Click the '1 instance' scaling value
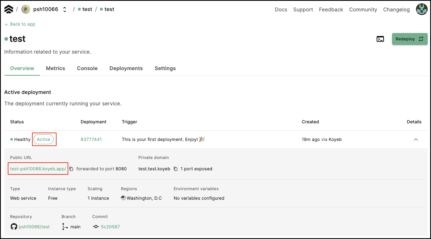Image resolution: width=431 pixels, height=239 pixels. [98, 198]
